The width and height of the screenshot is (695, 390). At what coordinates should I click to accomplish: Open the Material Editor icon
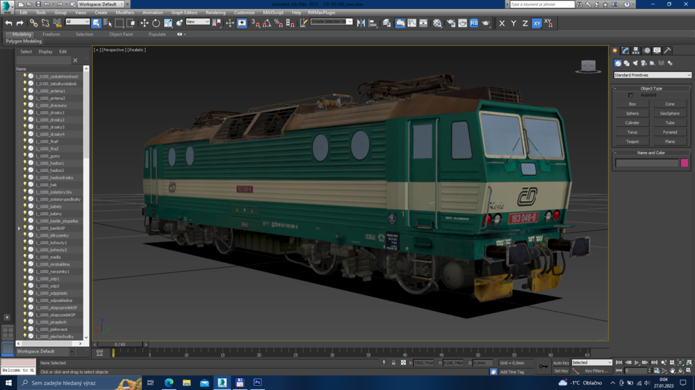437,23
